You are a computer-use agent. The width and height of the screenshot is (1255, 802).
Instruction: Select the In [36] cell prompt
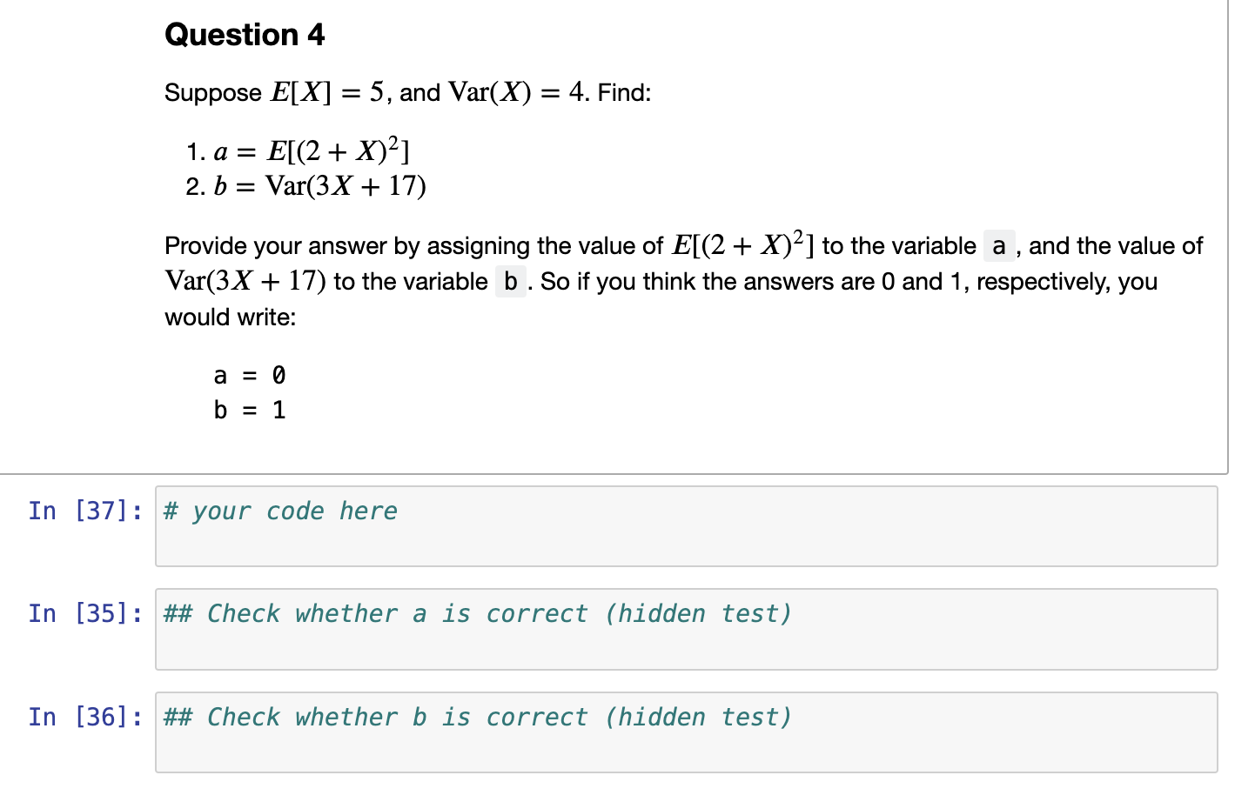[x=85, y=717]
